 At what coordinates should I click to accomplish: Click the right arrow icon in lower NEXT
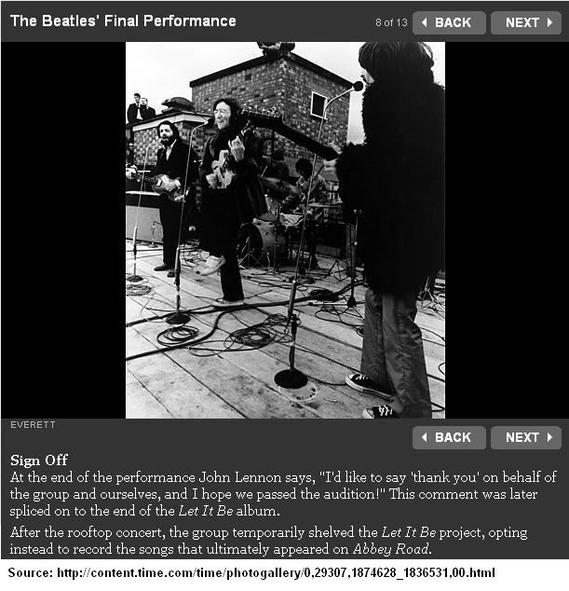point(549,437)
